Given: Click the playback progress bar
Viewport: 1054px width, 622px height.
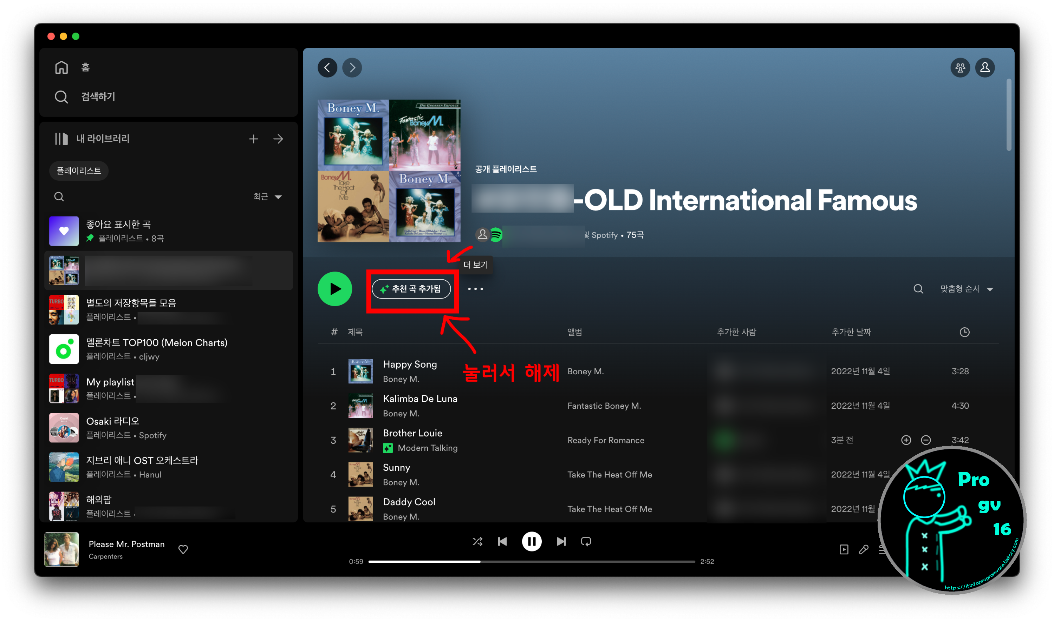Looking at the screenshot, I should coord(532,562).
